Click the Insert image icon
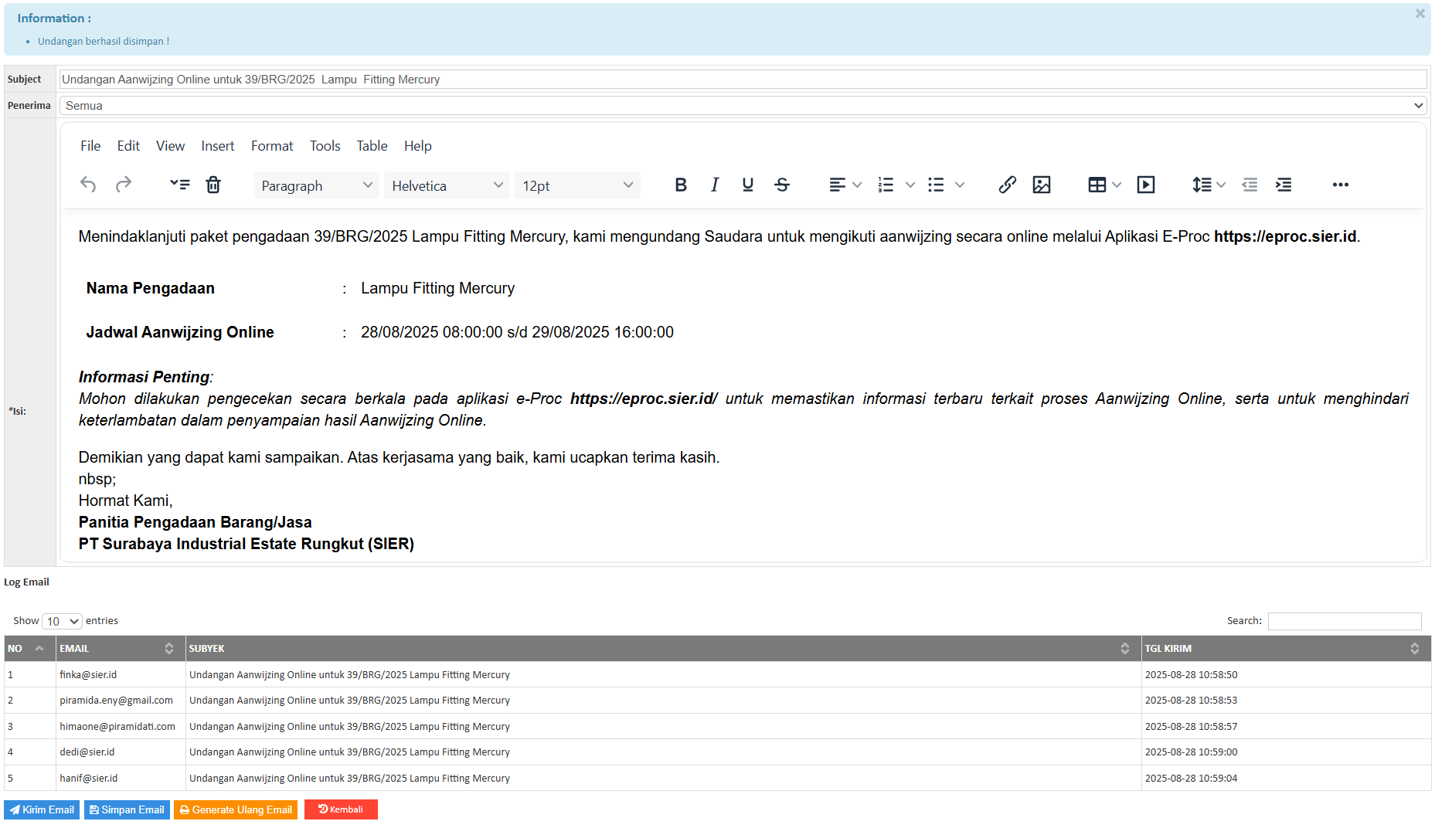Viewport: 1435px width, 828px height. [x=1042, y=185]
